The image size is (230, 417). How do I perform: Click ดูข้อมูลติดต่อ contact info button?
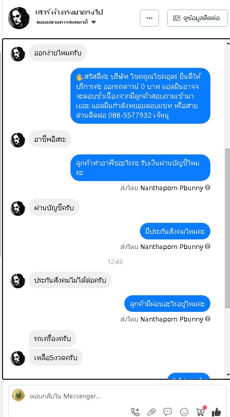click(x=197, y=18)
